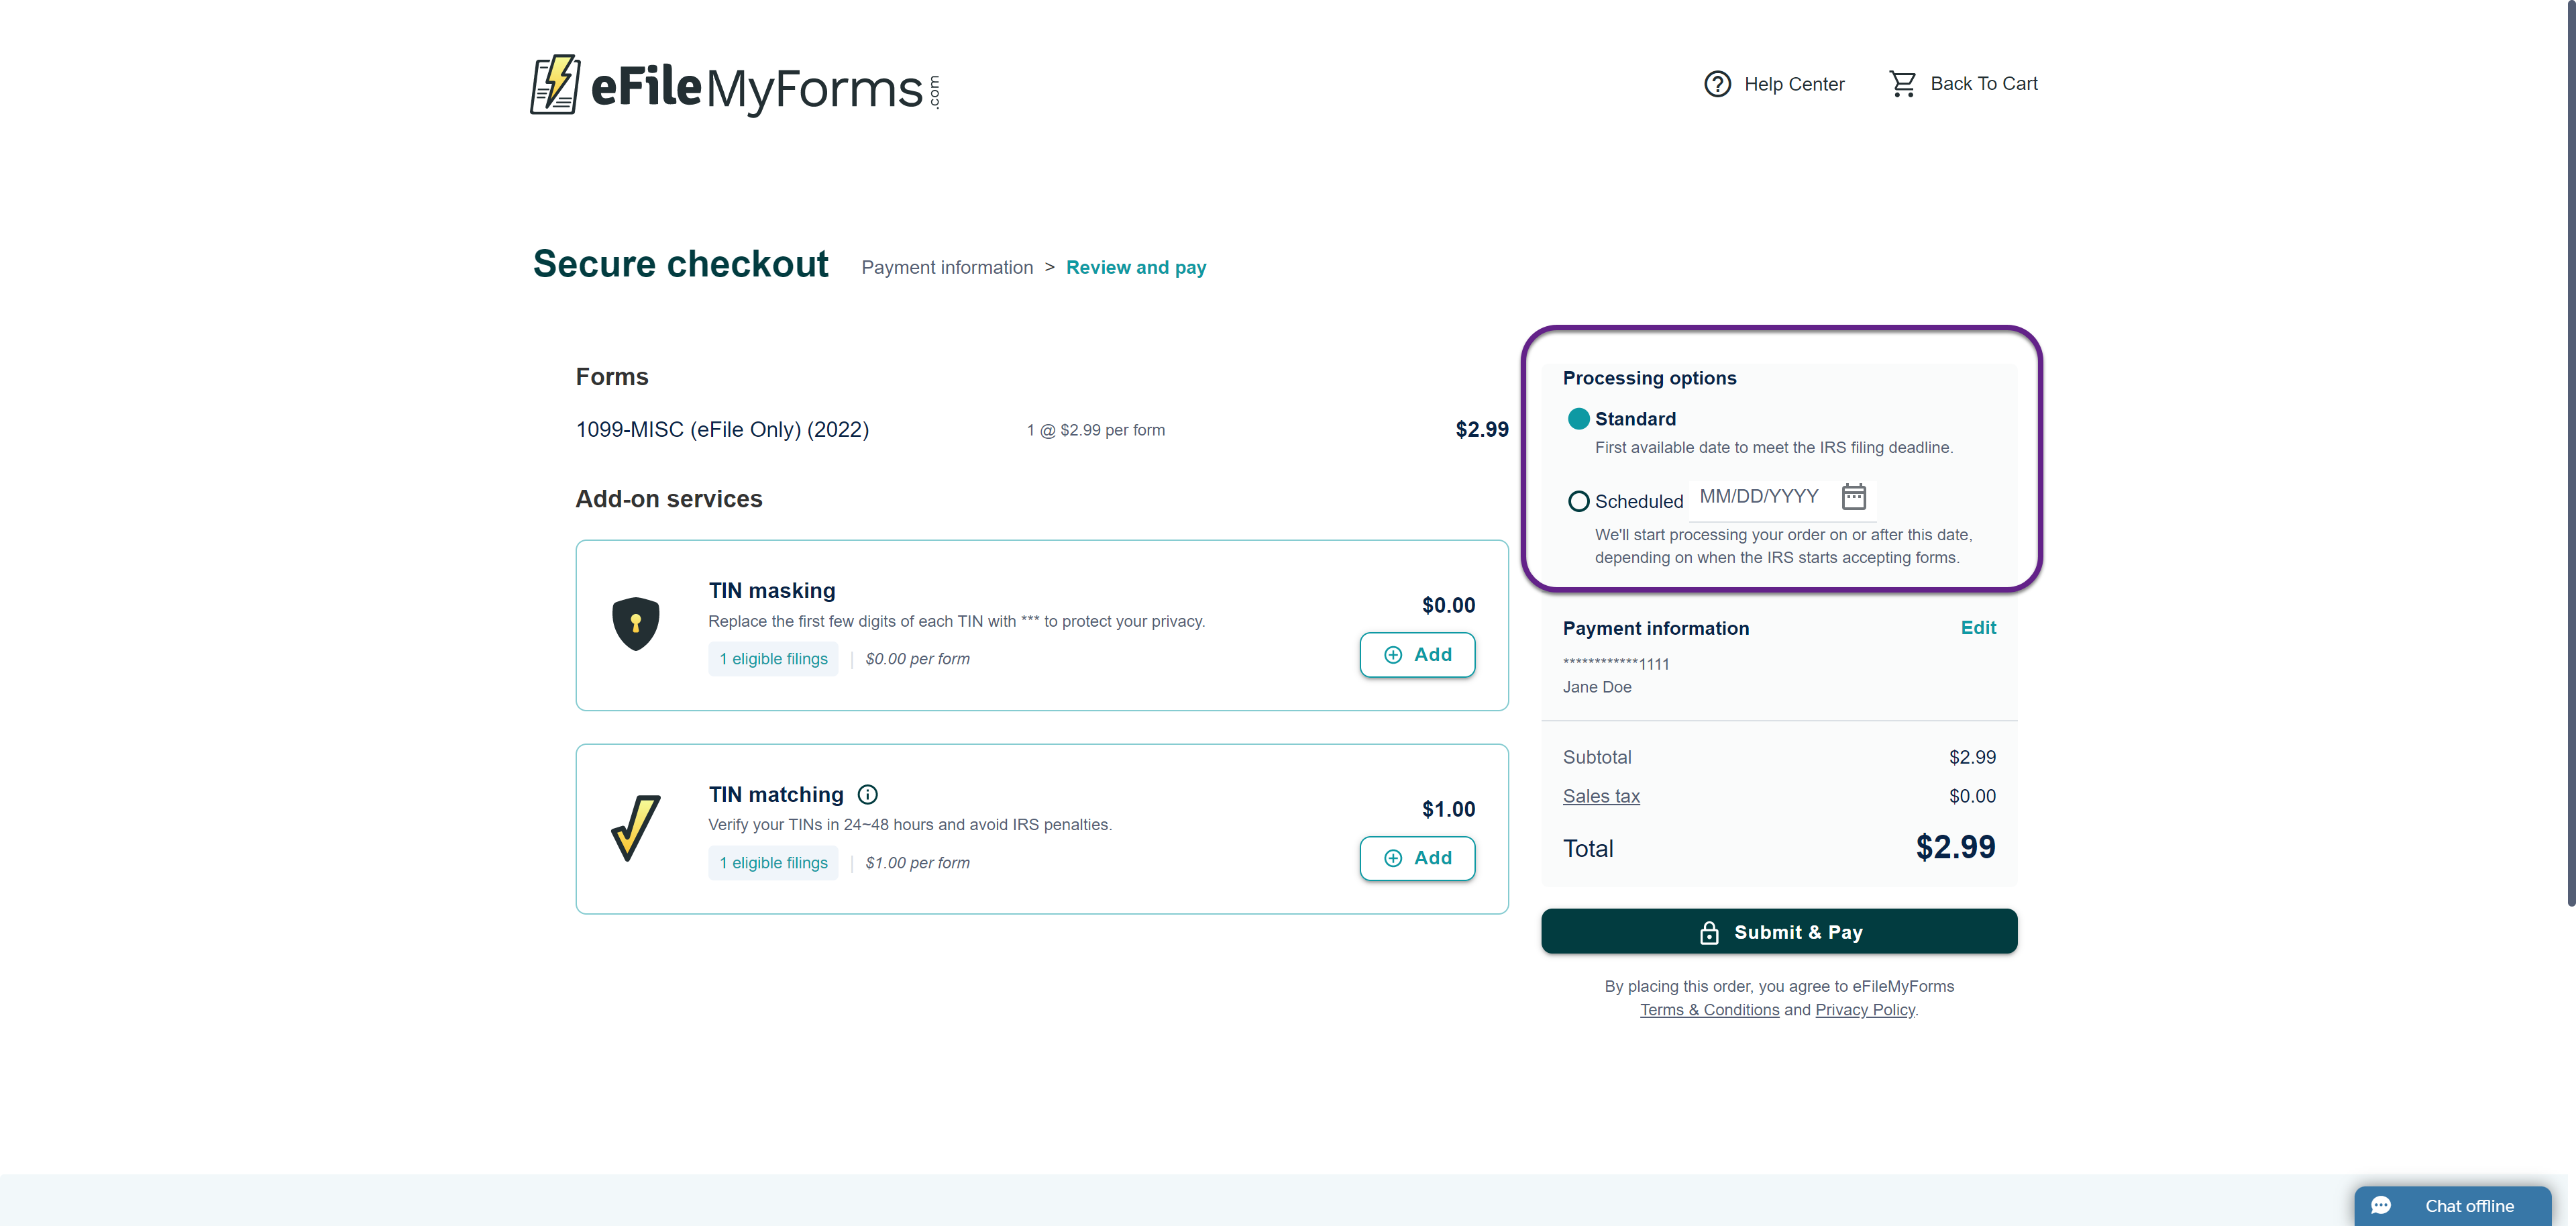The height and width of the screenshot is (1226, 2576).
Task: Add the TIN masking service
Action: (x=1417, y=655)
